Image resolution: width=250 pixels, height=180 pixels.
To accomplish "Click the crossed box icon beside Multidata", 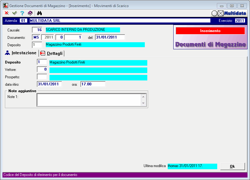I will 221,13.
